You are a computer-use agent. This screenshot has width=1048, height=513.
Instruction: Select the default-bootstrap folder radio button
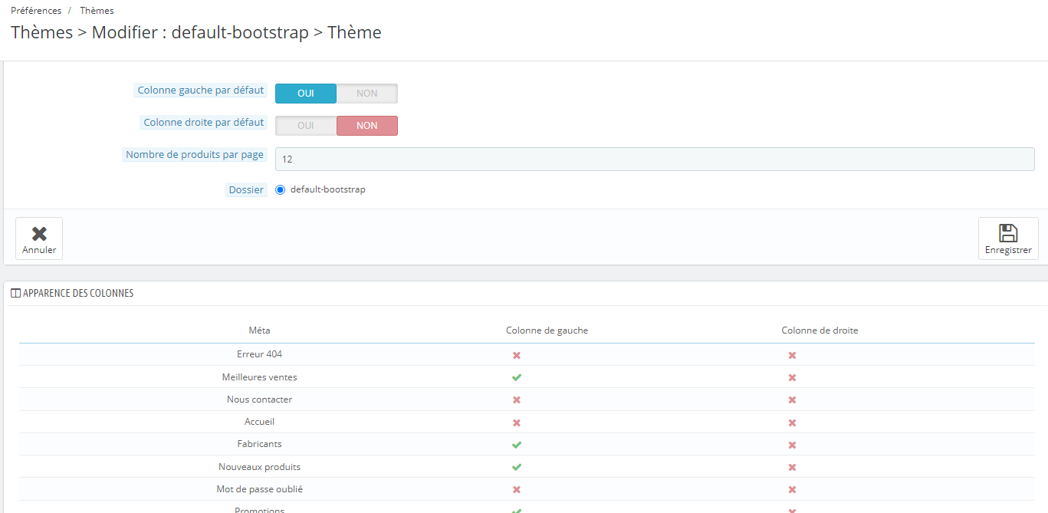(280, 190)
